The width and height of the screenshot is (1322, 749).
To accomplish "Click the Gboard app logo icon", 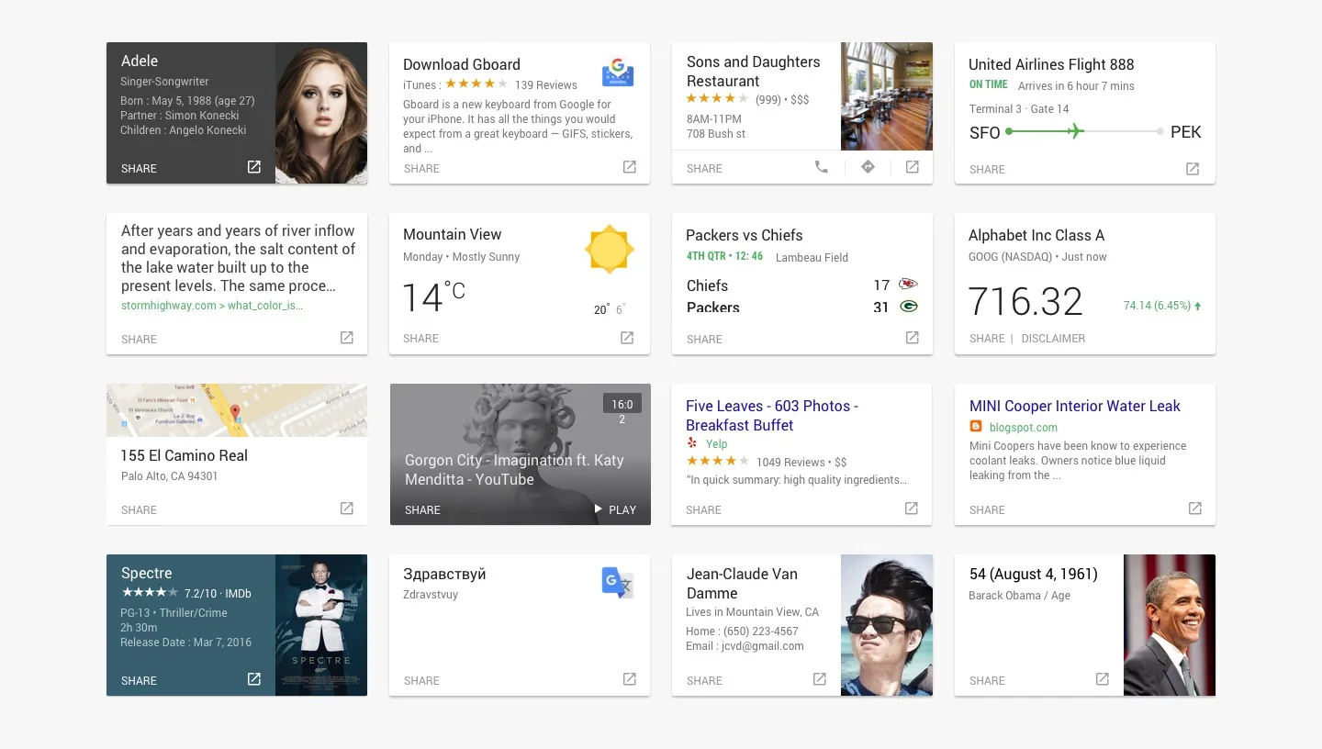I will click(619, 72).
